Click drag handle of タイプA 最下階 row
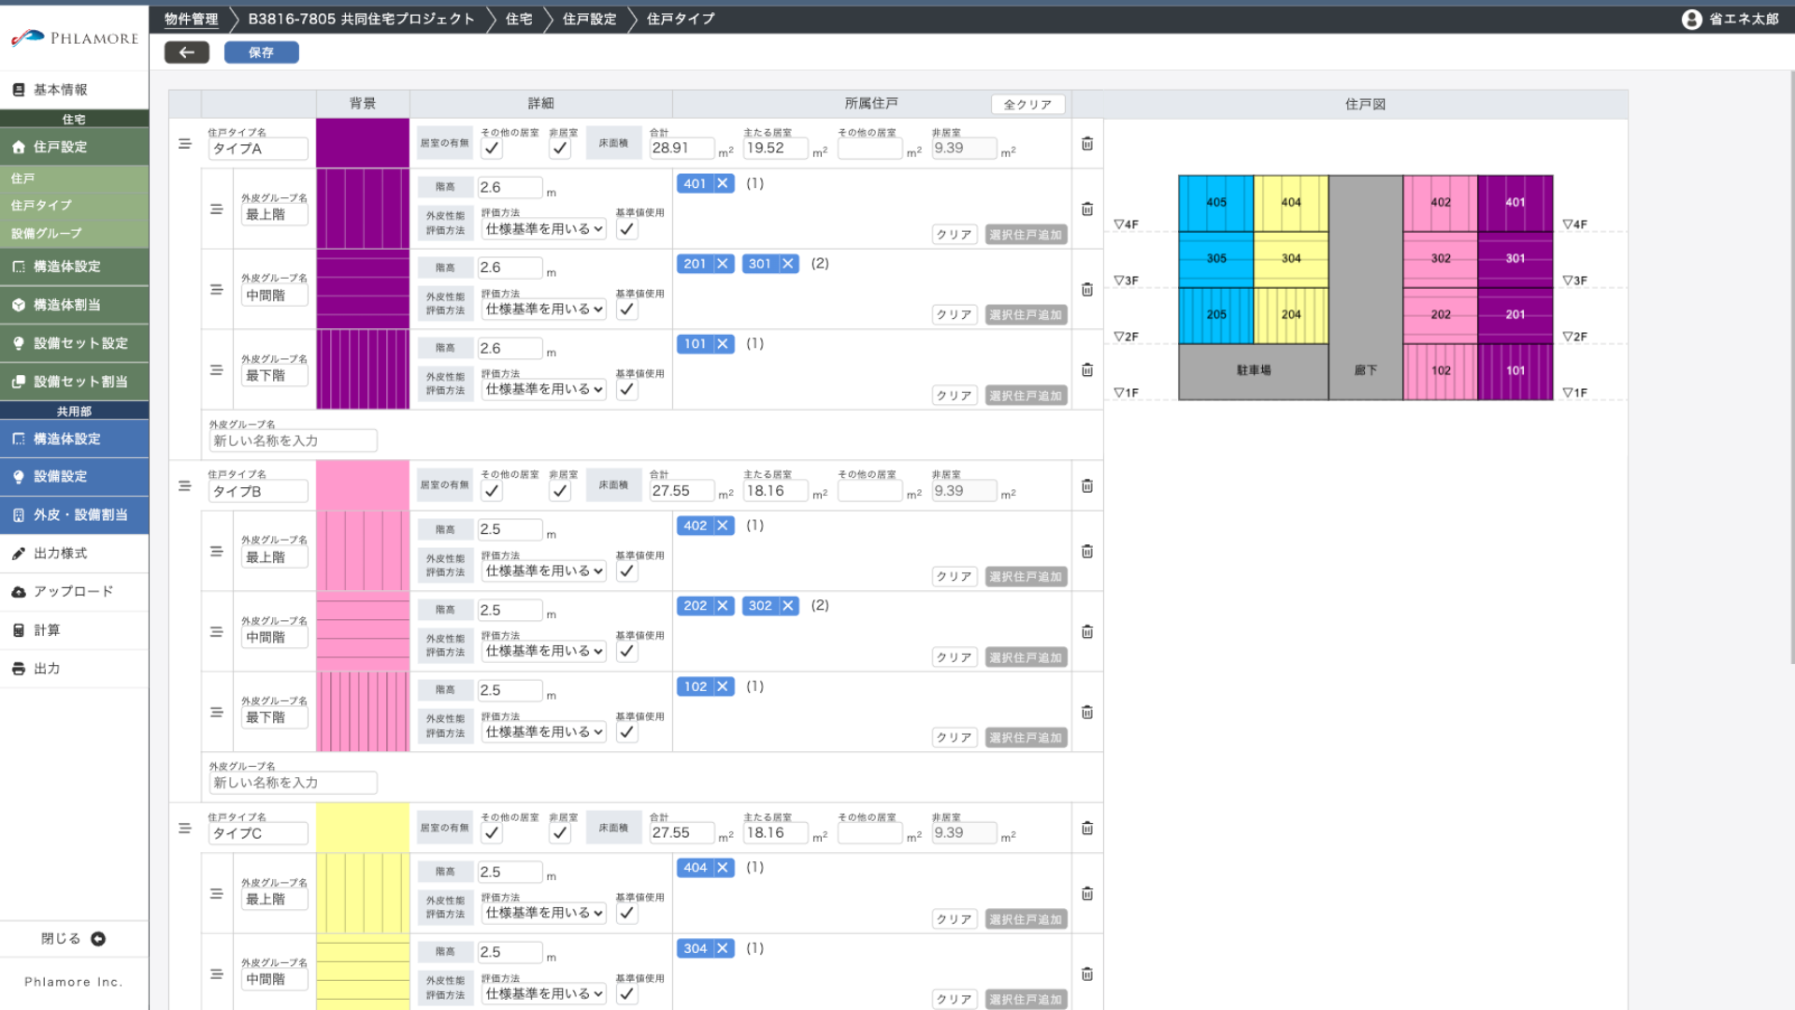 click(217, 370)
